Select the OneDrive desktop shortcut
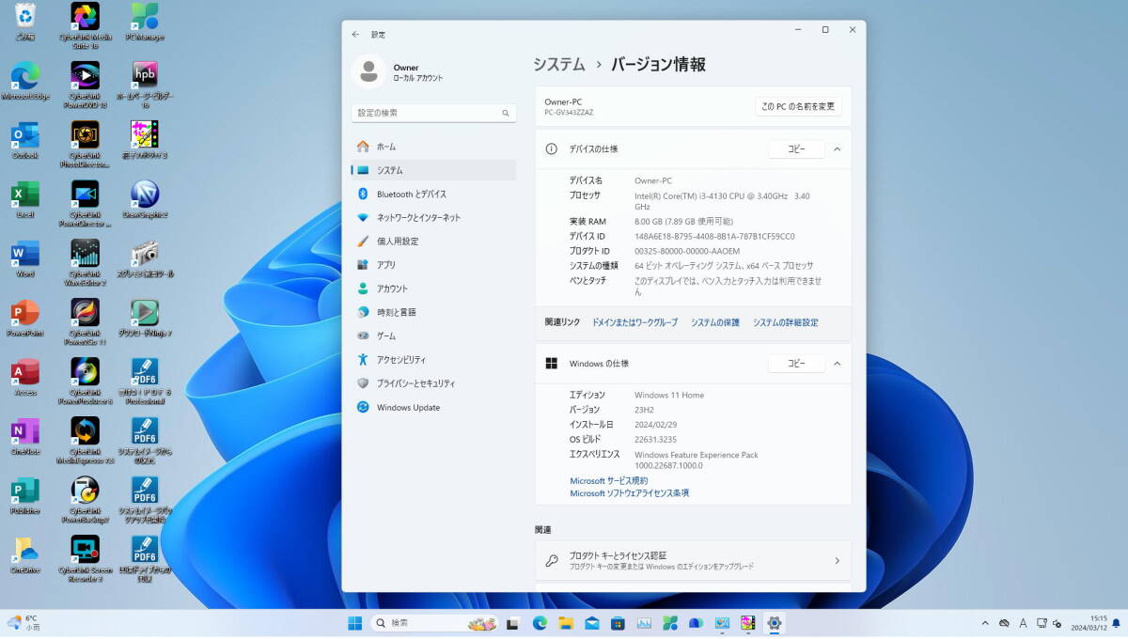This screenshot has width=1128, height=639. pyautogui.click(x=25, y=553)
